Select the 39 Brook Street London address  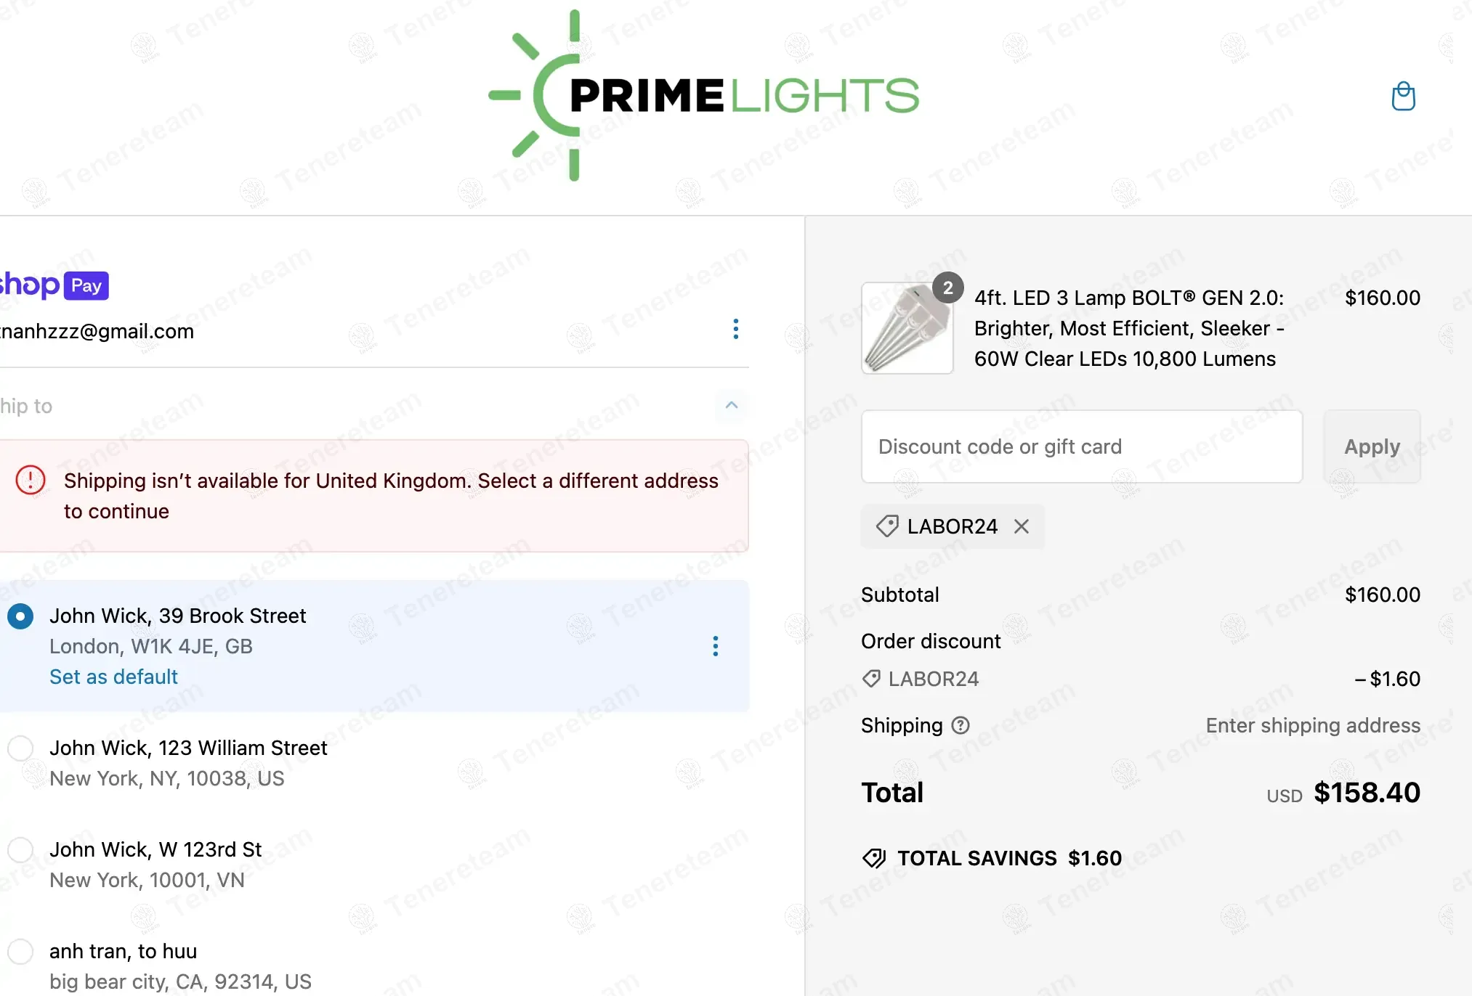20,616
